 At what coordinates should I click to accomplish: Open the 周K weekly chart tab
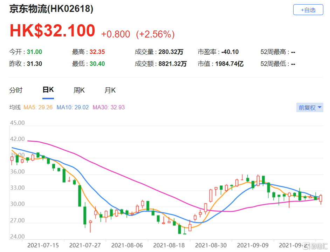(79, 90)
